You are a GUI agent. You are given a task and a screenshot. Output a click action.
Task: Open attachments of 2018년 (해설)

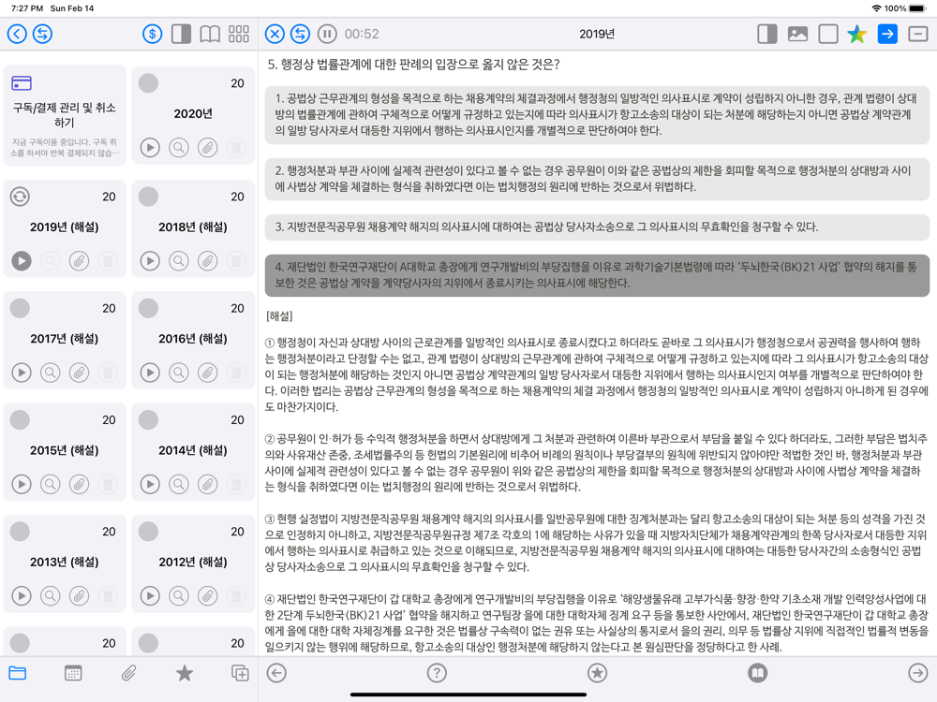207,261
